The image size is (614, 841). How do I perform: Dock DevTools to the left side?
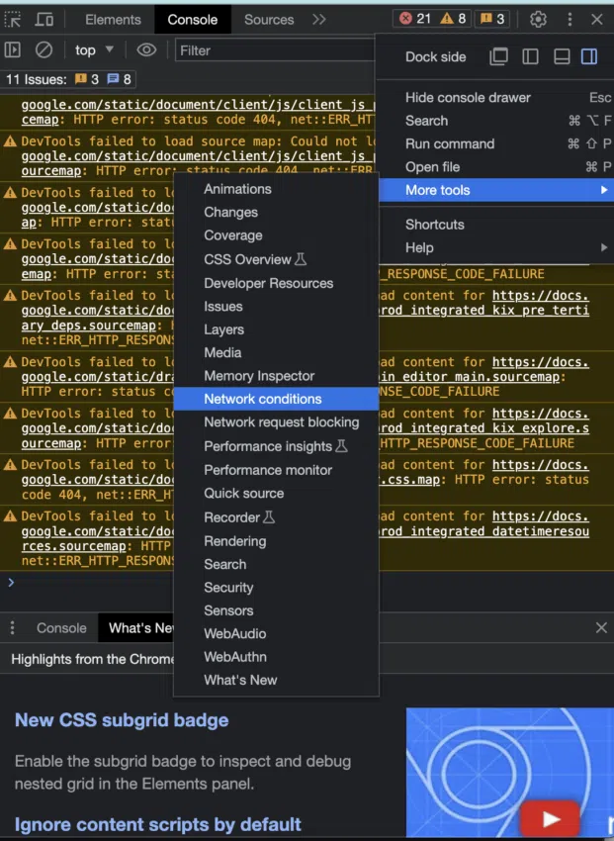click(530, 56)
